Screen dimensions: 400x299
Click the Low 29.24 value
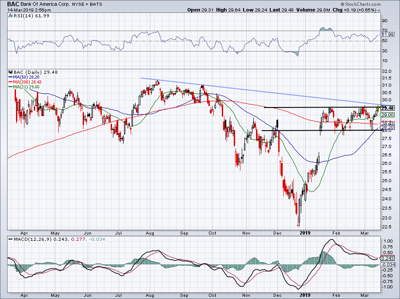click(255, 10)
